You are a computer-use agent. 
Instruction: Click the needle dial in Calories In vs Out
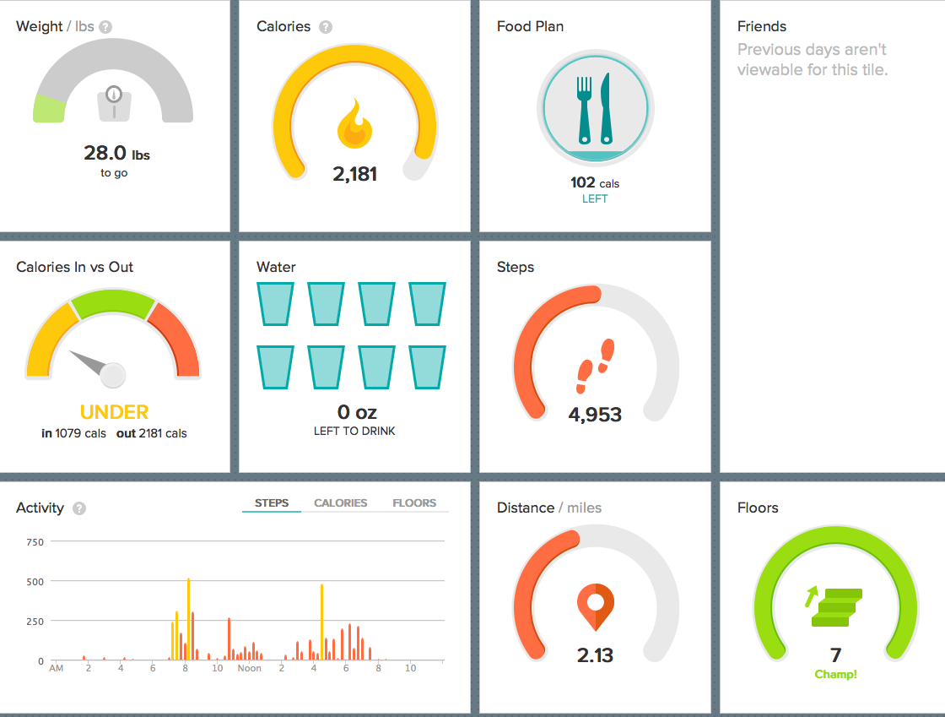pos(98,367)
